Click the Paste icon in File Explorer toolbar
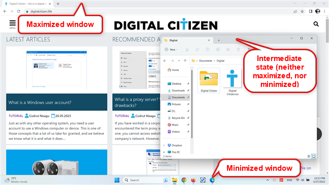Viewport: 329px width, 185px height. (x=208, y=50)
